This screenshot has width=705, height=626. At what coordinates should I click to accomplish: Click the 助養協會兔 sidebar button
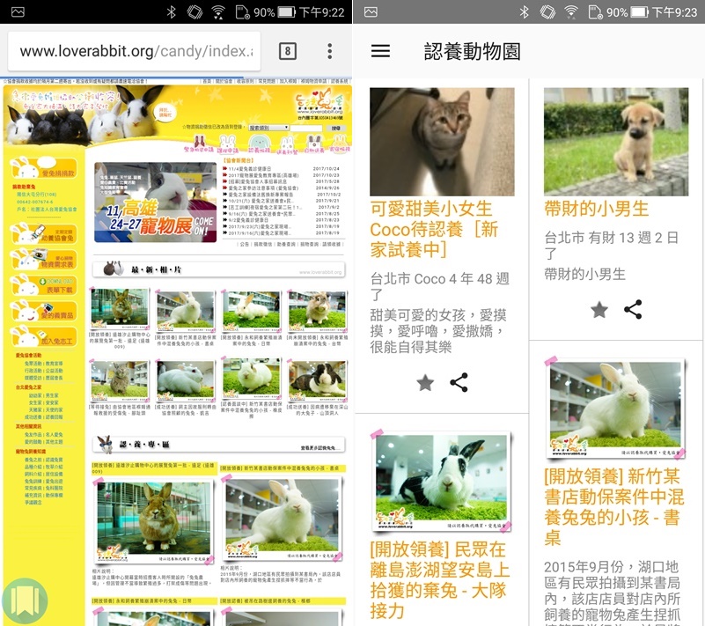coord(43,234)
